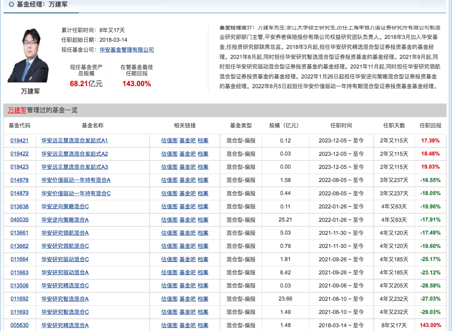
Task: Open fund 华安研究领航混合C
Action: click(65, 246)
